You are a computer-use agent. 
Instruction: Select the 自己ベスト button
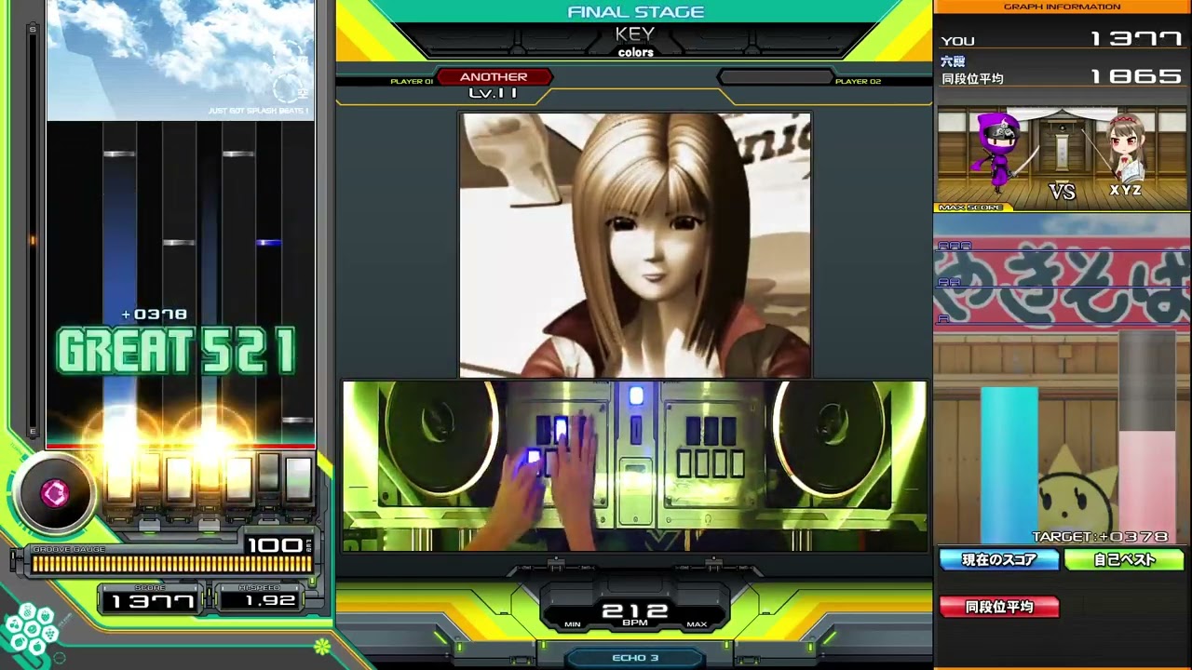(x=1124, y=560)
